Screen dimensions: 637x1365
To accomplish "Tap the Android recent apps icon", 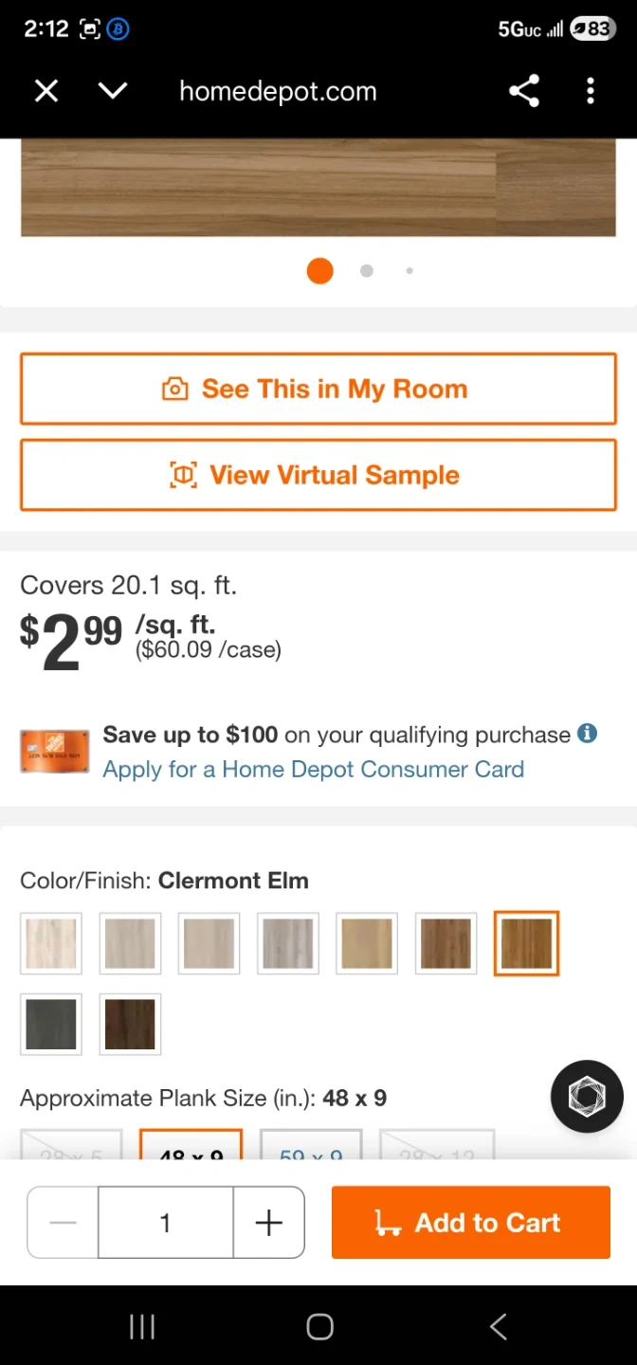I will pyautogui.click(x=142, y=1326).
